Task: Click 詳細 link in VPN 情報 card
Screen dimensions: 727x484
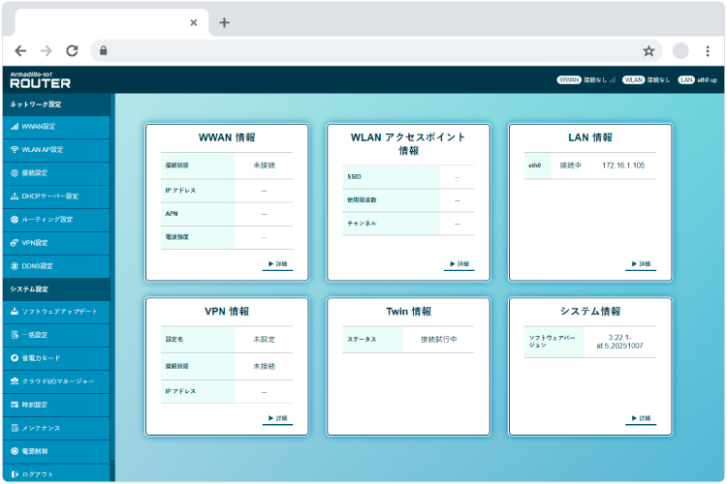Action: tap(276, 419)
